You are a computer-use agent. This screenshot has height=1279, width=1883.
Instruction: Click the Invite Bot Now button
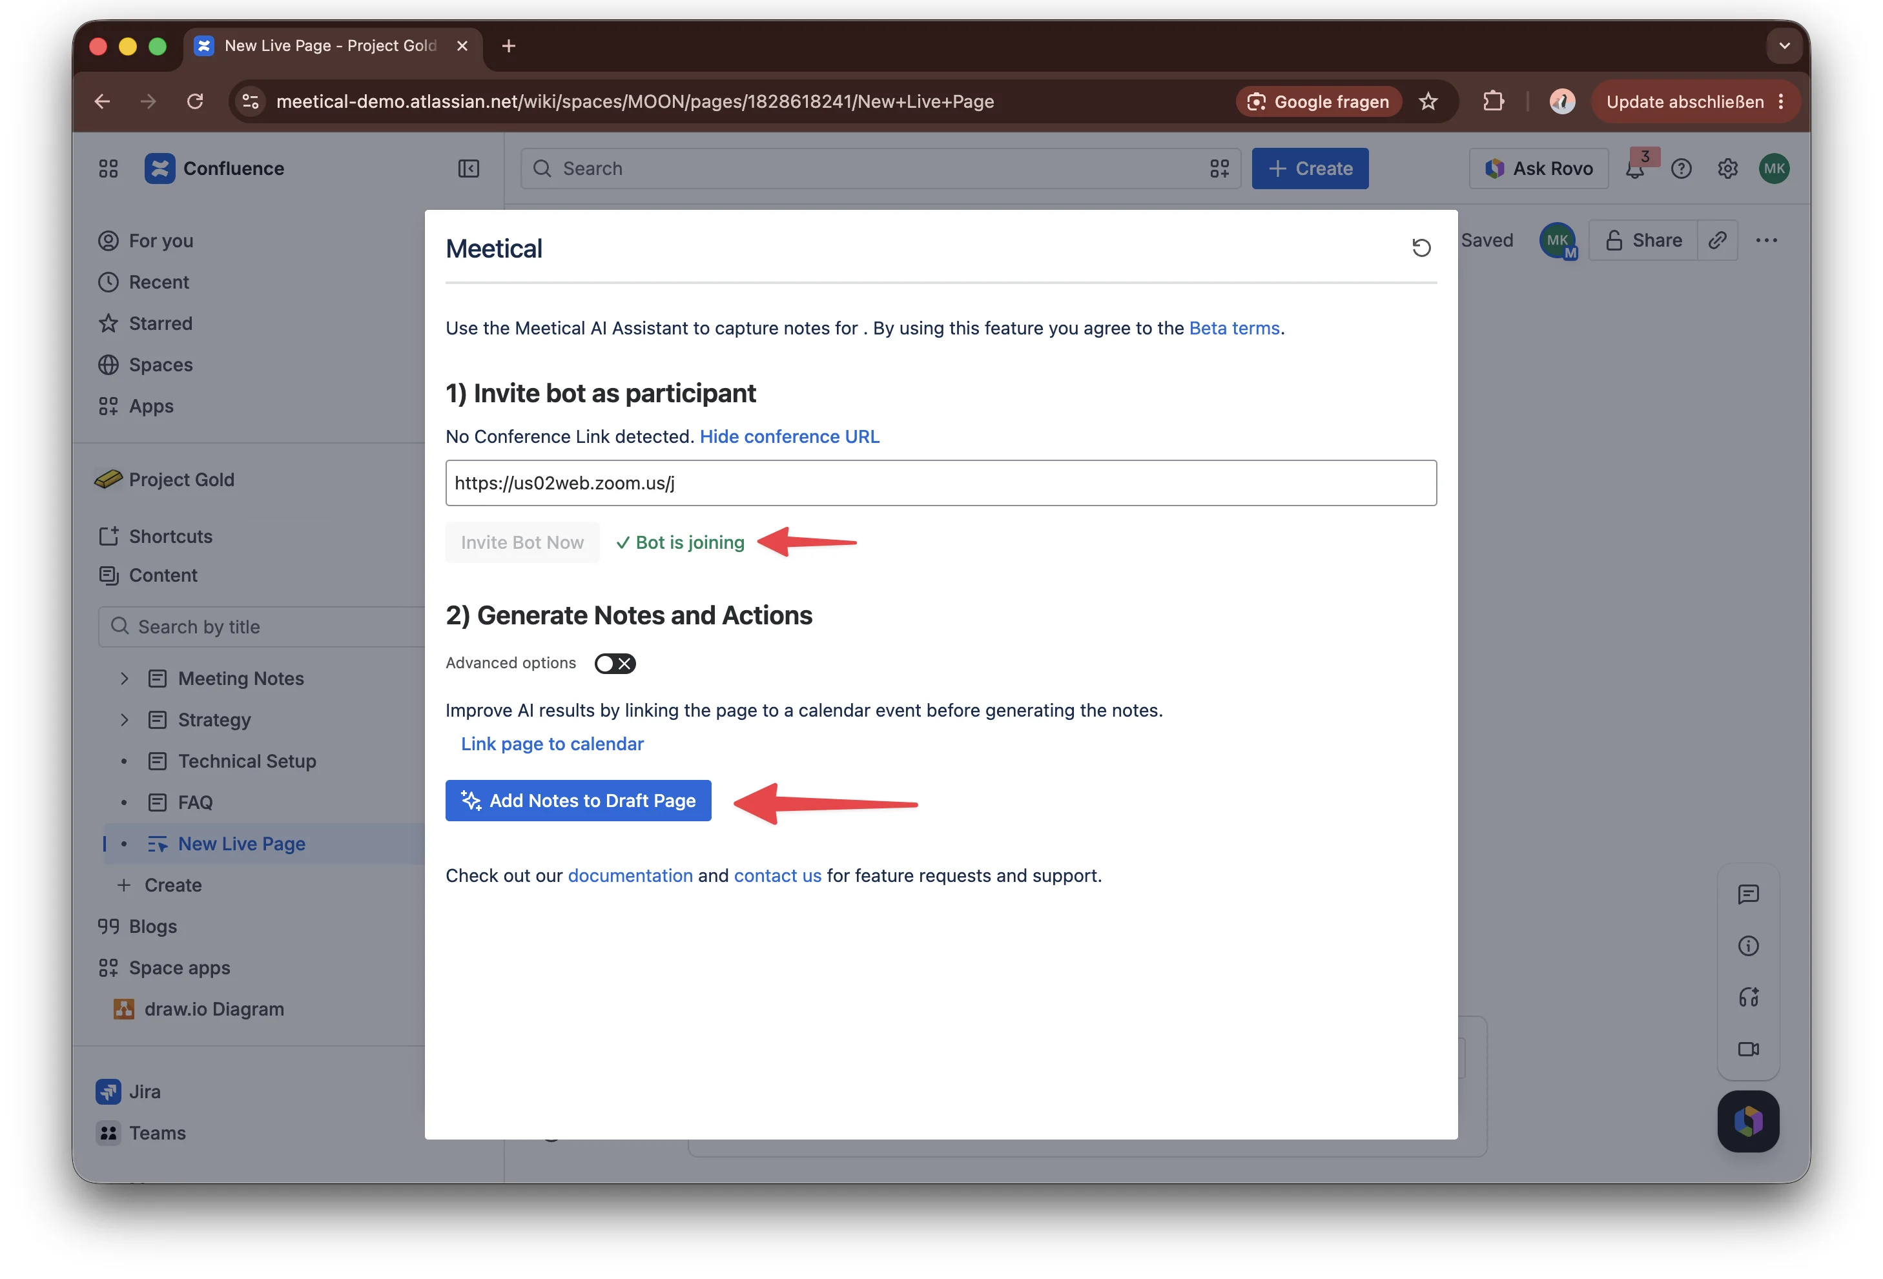pyautogui.click(x=522, y=542)
